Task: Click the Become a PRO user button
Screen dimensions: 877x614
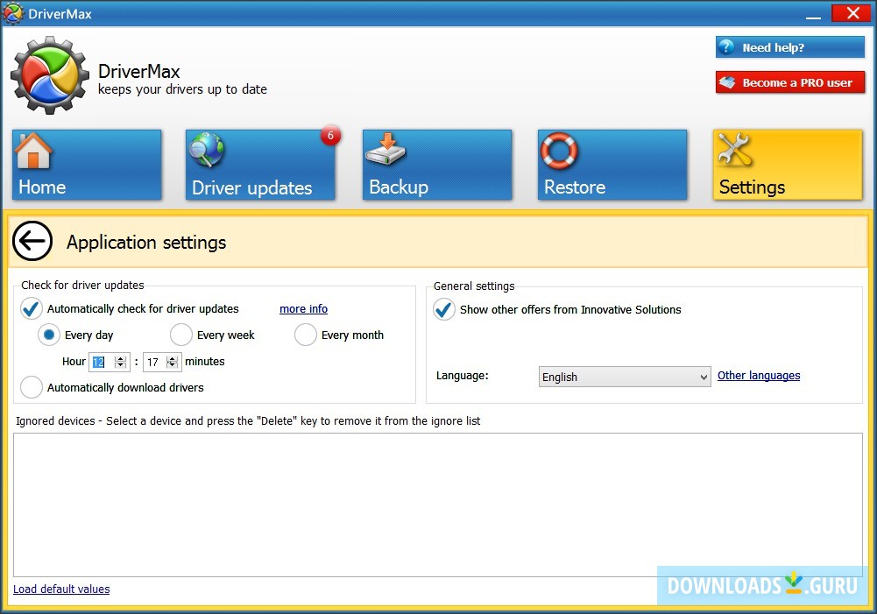Action: [x=789, y=81]
